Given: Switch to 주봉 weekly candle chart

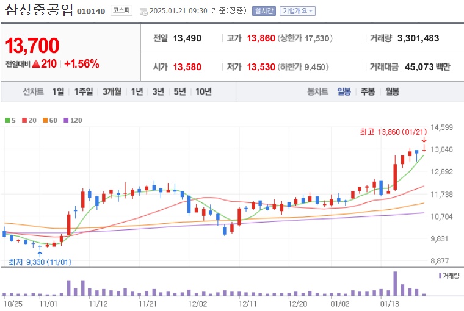Looking at the screenshot, I should 368,91.
